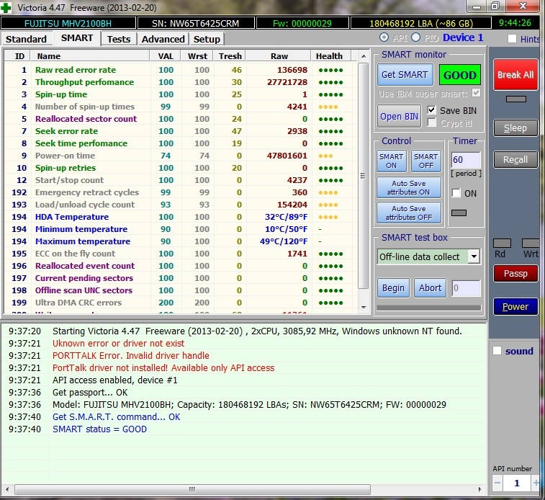Click the SMART table vertical scrollbar thumb

363,176
